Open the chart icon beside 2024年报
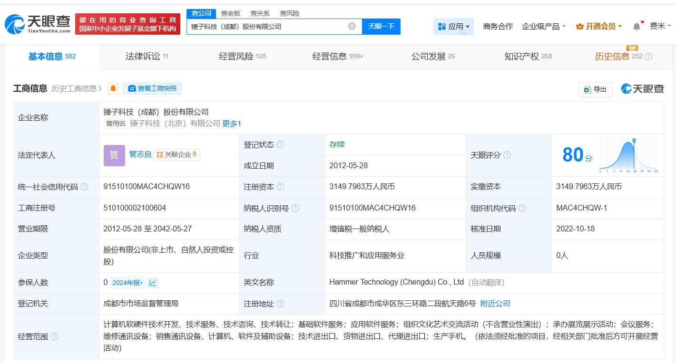 coord(152,282)
